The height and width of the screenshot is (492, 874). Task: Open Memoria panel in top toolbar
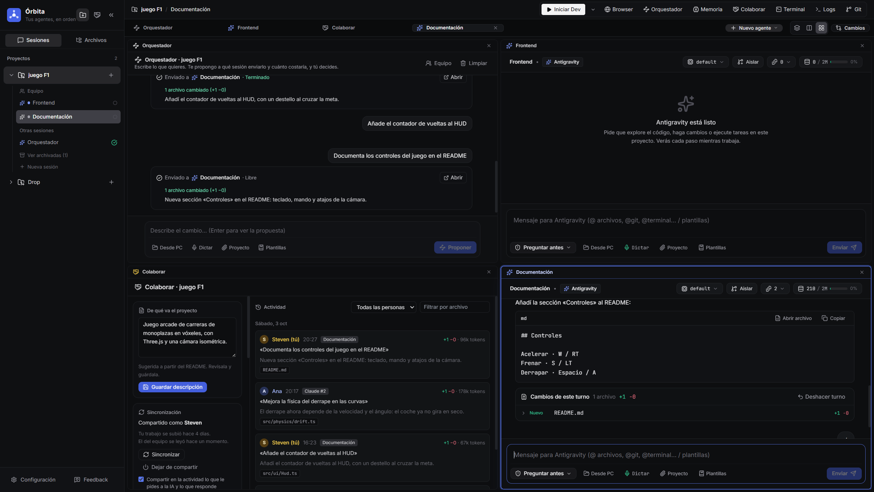[708, 9]
